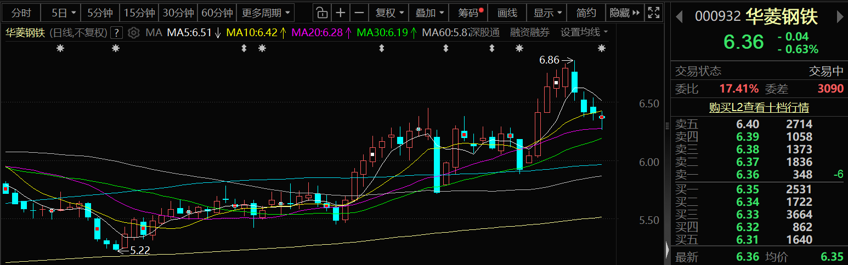Click the 融资融券 label
848x265 pixels.
coord(530,33)
